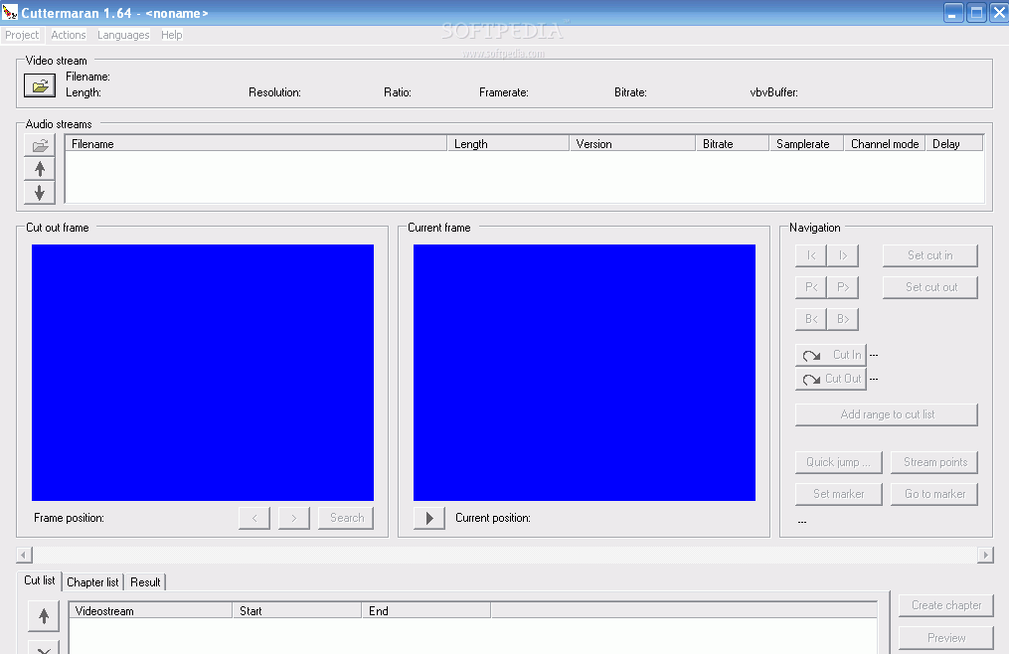Go to Cut Out position
Image resolution: width=1009 pixels, height=654 pixels.
click(x=831, y=379)
